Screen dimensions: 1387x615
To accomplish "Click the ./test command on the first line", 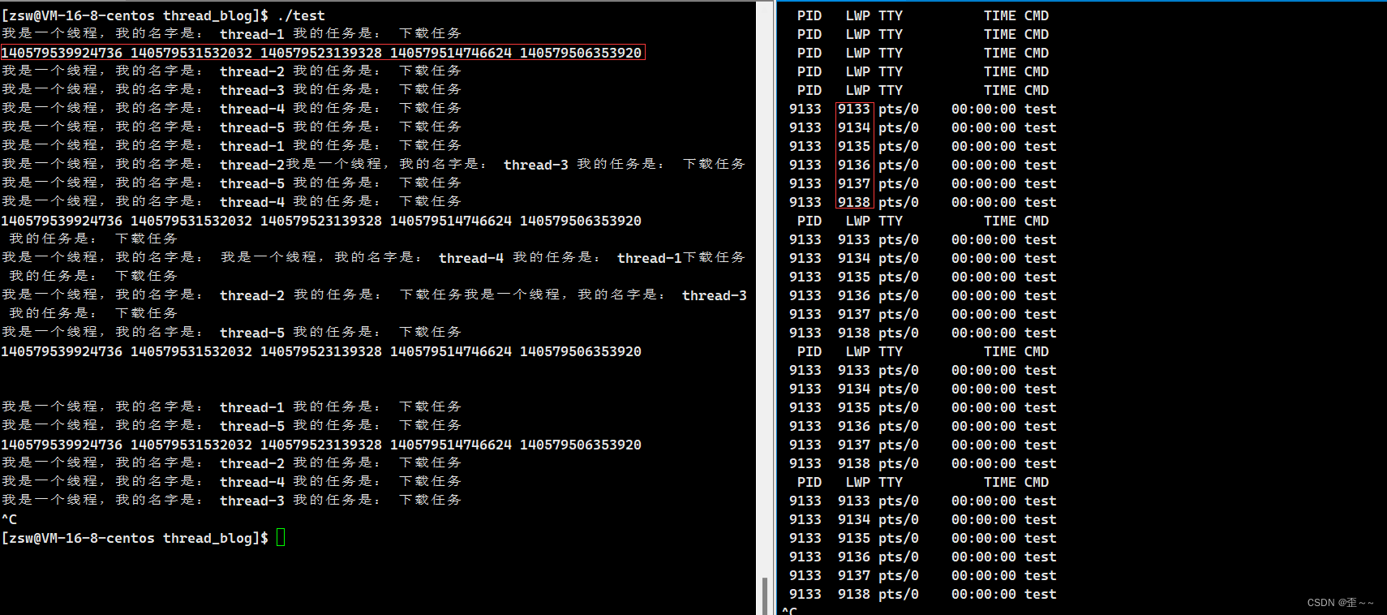I will point(301,15).
